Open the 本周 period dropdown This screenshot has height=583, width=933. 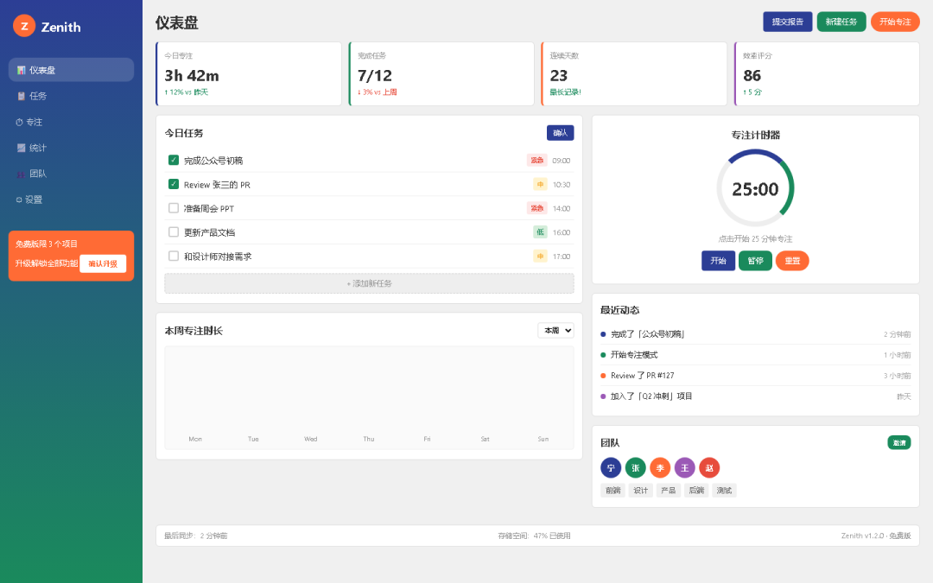click(x=555, y=330)
